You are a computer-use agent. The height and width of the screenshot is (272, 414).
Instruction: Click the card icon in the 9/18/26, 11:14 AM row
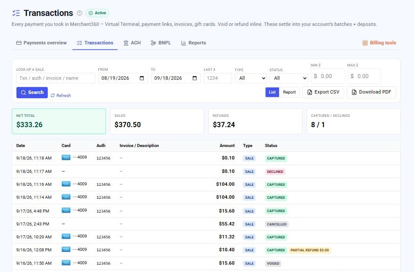[x=66, y=197]
